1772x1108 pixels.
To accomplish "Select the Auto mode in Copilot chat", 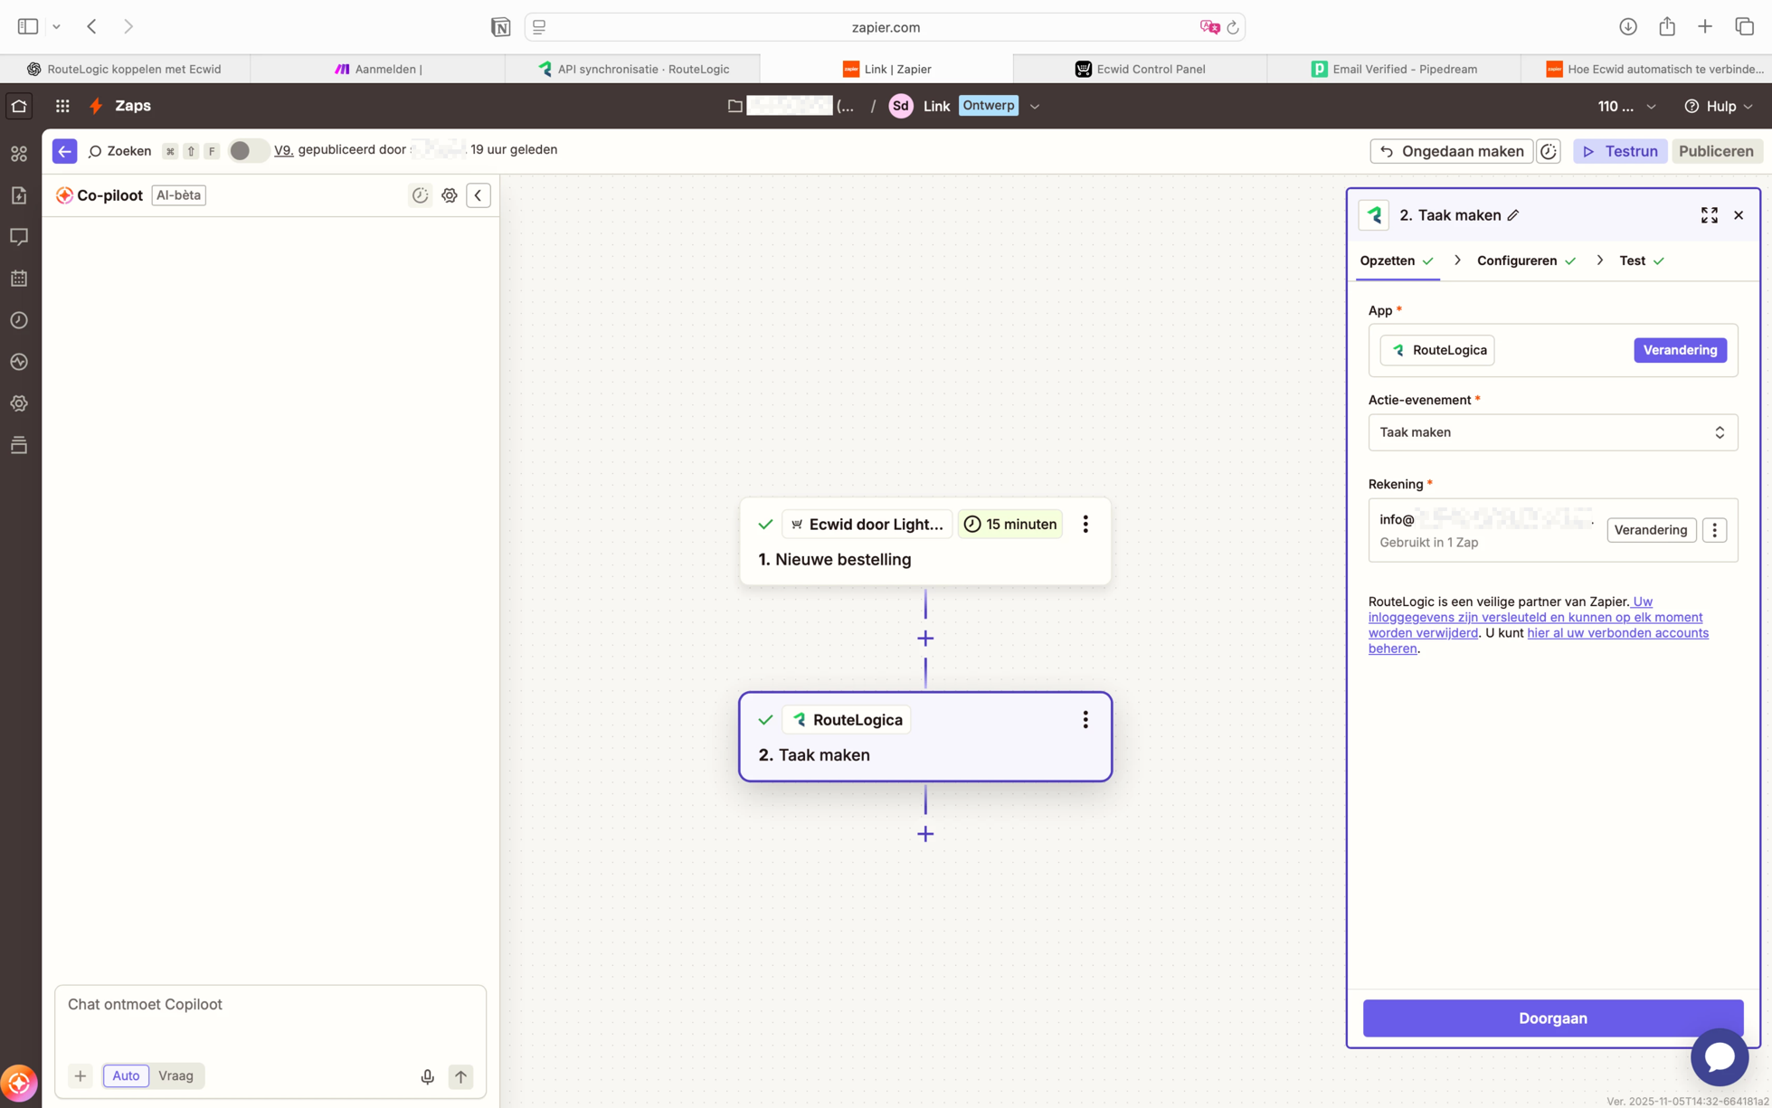I will (126, 1075).
